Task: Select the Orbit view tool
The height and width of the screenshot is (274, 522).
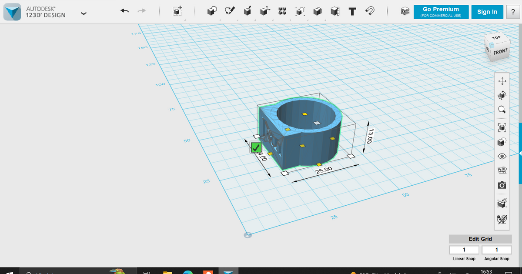Action: click(502, 95)
